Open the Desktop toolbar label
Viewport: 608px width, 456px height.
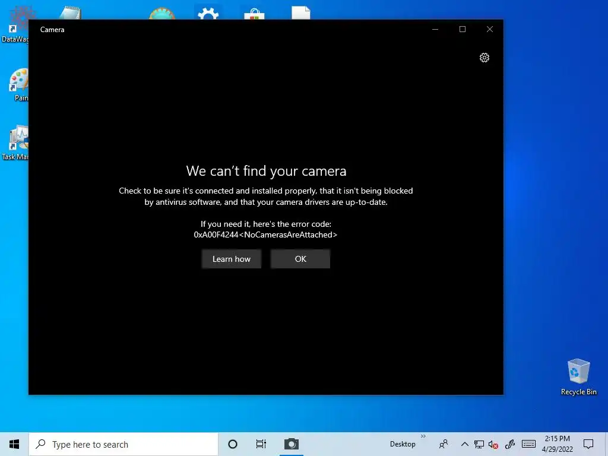click(x=403, y=444)
